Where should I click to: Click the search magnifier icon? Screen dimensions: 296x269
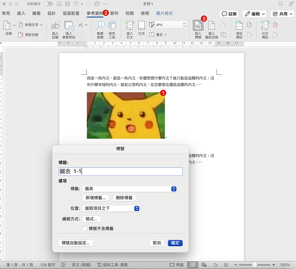click(x=281, y=4)
